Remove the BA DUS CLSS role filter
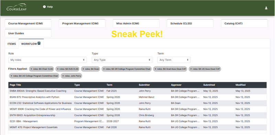The image size is (275, 135). [58, 69]
